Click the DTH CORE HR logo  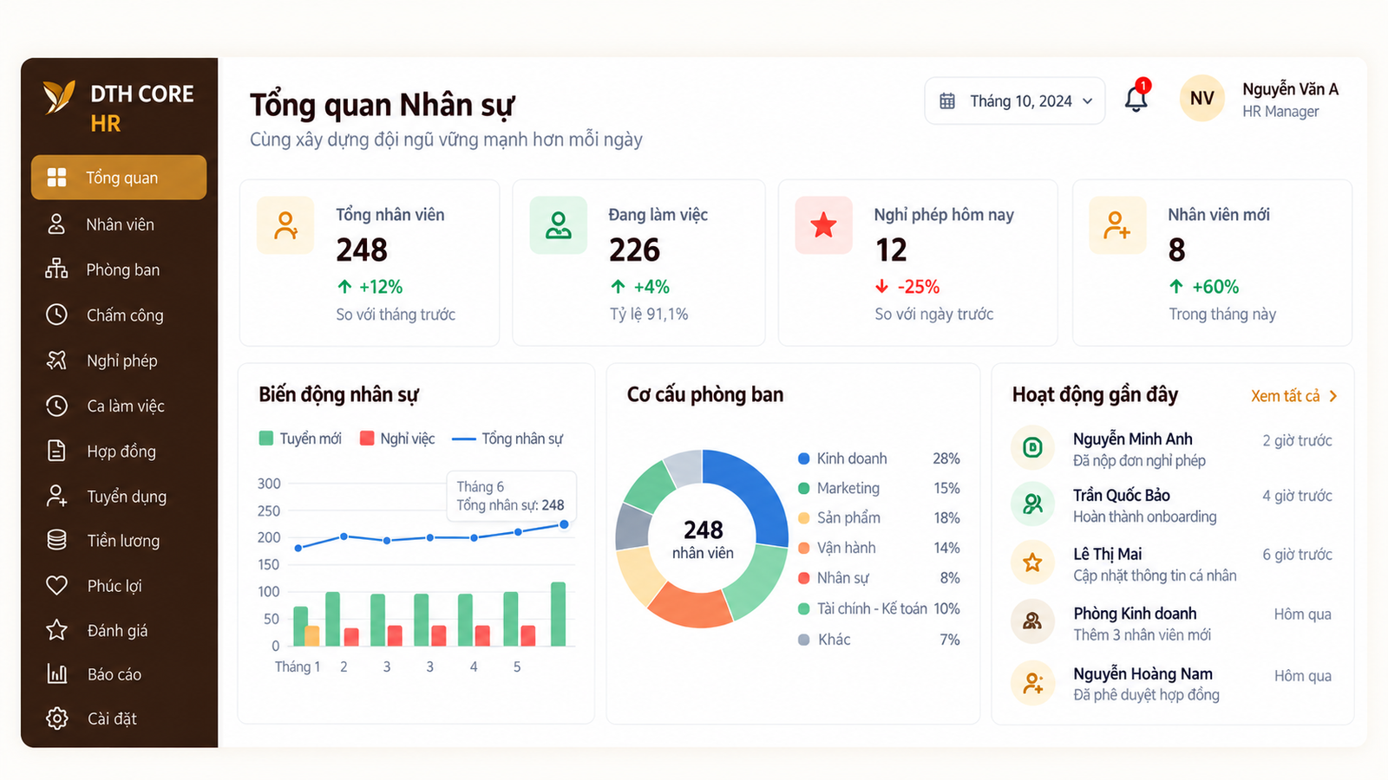pyautogui.click(x=119, y=107)
